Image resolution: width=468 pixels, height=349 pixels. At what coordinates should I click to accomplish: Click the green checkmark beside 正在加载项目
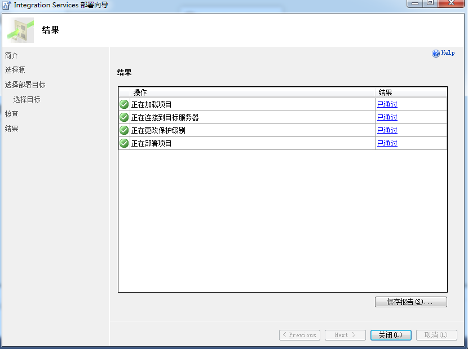(x=123, y=104)
